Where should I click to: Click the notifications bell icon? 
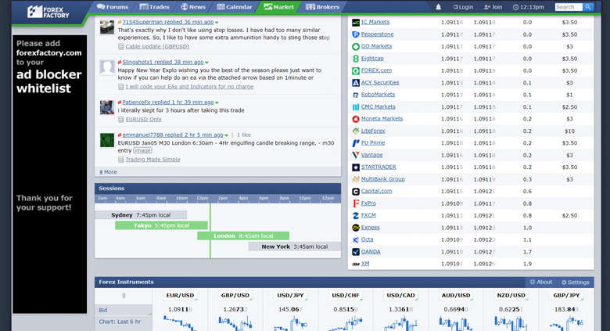point(438,7)
